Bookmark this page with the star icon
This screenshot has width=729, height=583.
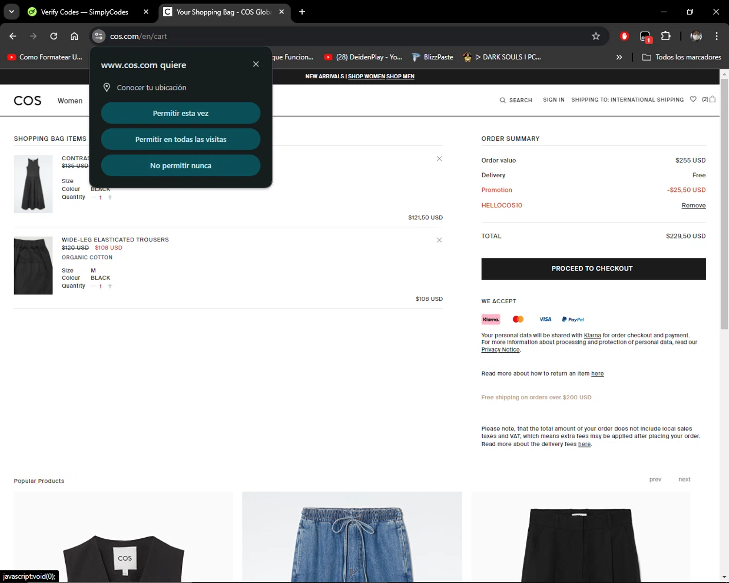596,36
